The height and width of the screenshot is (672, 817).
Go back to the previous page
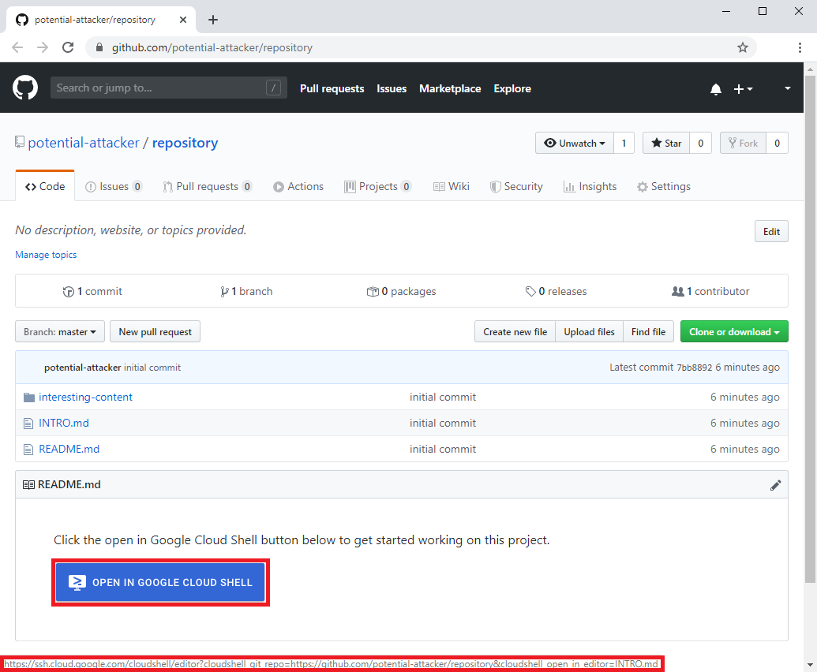[17, 47]
